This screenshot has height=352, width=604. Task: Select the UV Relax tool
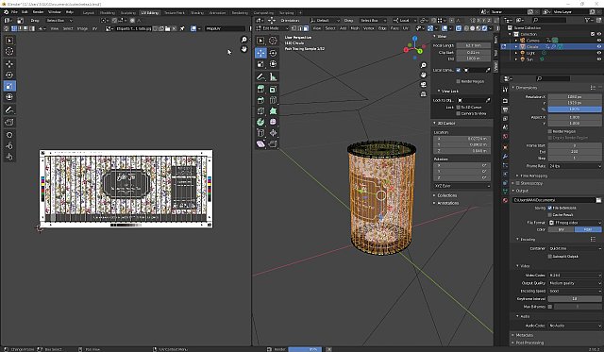click(9, 145)
